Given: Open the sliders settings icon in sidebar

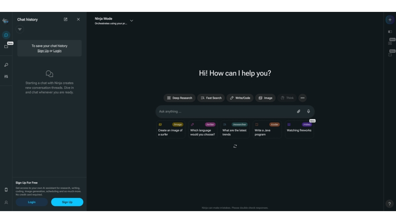Looking at the screenshot, I should pyautogui.click(x=6, y=76).
